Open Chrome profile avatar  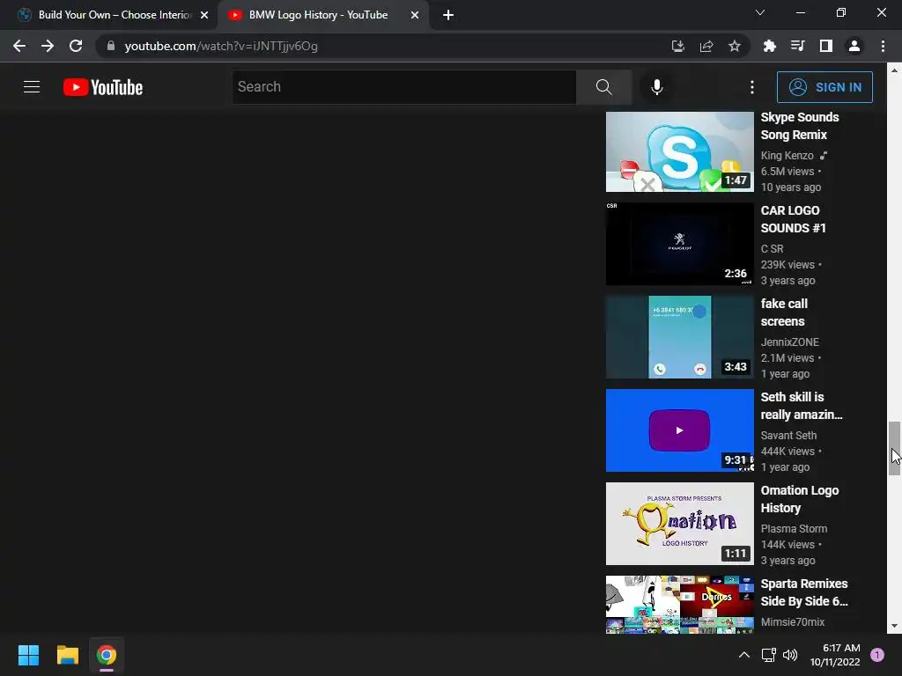tap(854, 46)
